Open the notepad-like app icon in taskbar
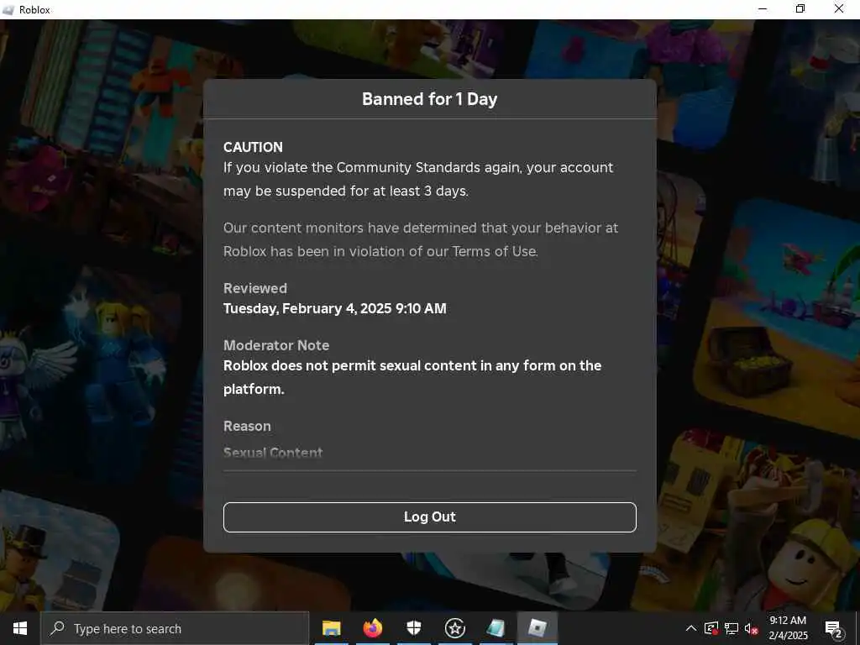Screen dimensions: 860x645 pyautogui.click(x=496, y=628)
